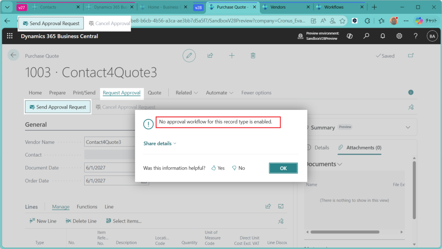
Task: Collapse the Summary panel chevron
Action: coord(408,128)
